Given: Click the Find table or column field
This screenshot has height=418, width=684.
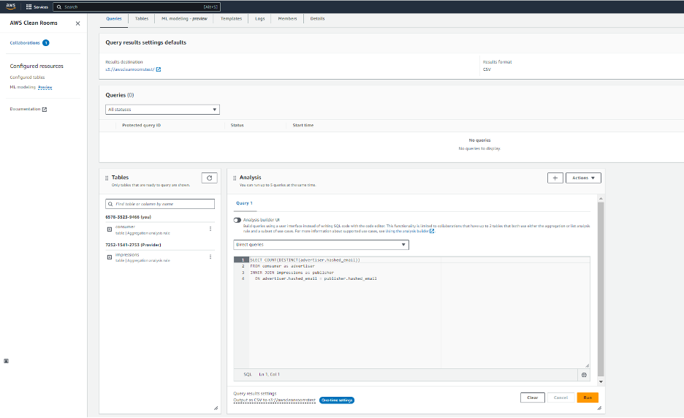Looking at the screenshot, I should click(x=160, y=204).
